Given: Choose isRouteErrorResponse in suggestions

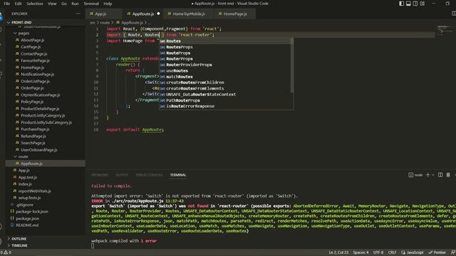Looking at the screenshot, I should tap(225, 106).
